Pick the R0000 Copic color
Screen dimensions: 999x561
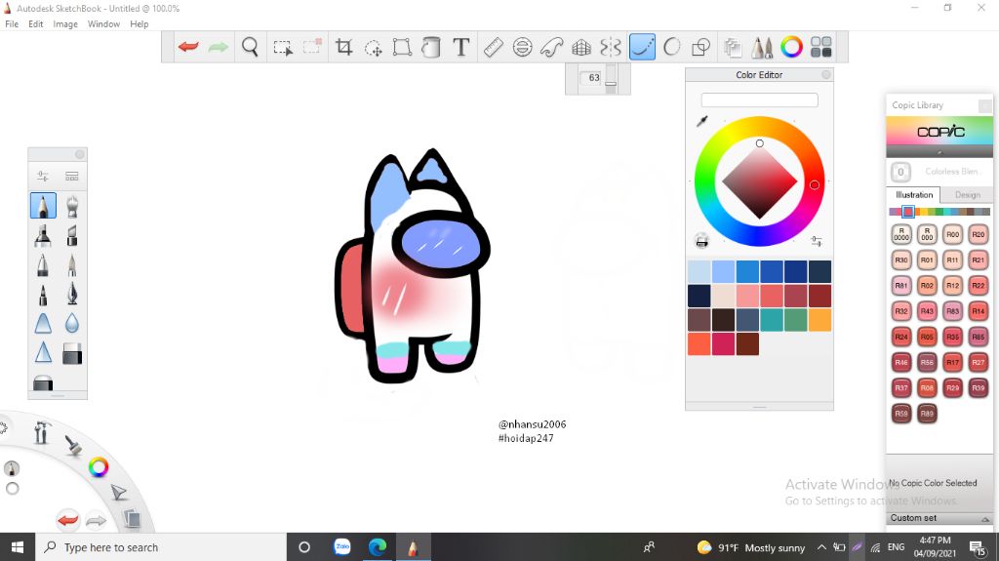tap(900, 234)
